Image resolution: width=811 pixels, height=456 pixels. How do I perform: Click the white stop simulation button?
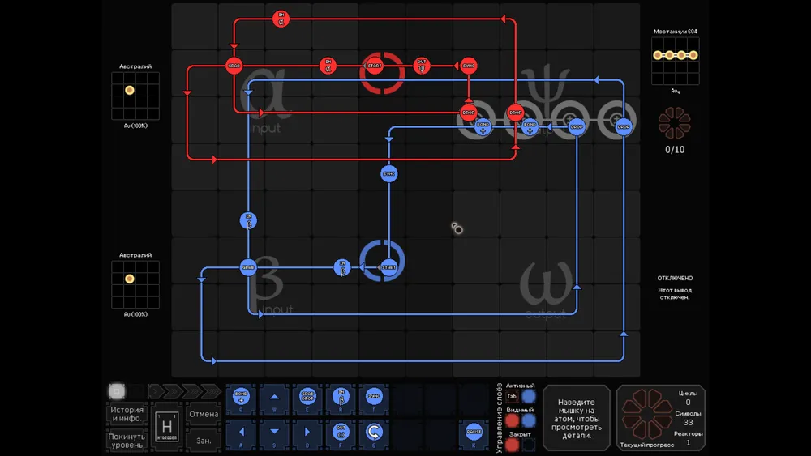click(x=116, y=391)
